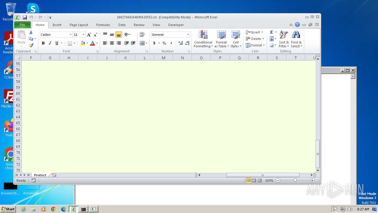Apply the yellow fill color bucket
Image resolution: width=378 pixels, height=213 pixels.
pos(83,43)
